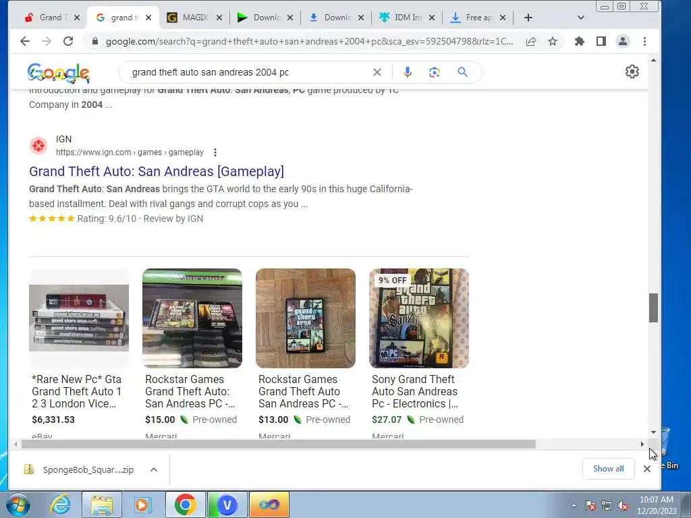691x518 pixels.
Task: Open Windows Explorer from taskbar
Action: coord(102,505)
